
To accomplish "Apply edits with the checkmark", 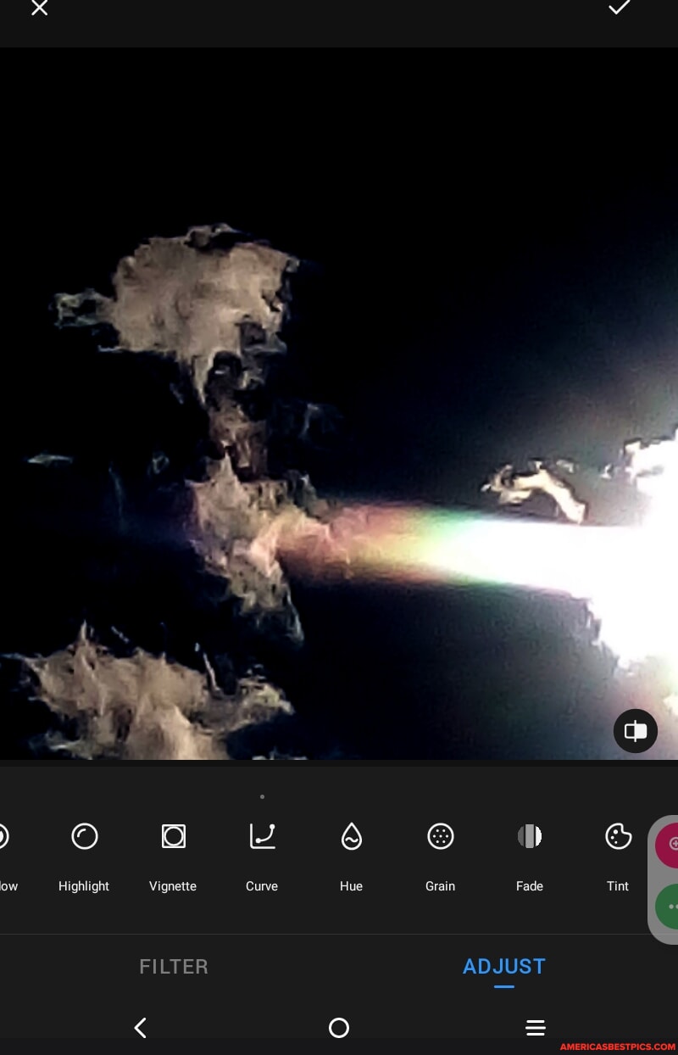I will coord(620,8).
